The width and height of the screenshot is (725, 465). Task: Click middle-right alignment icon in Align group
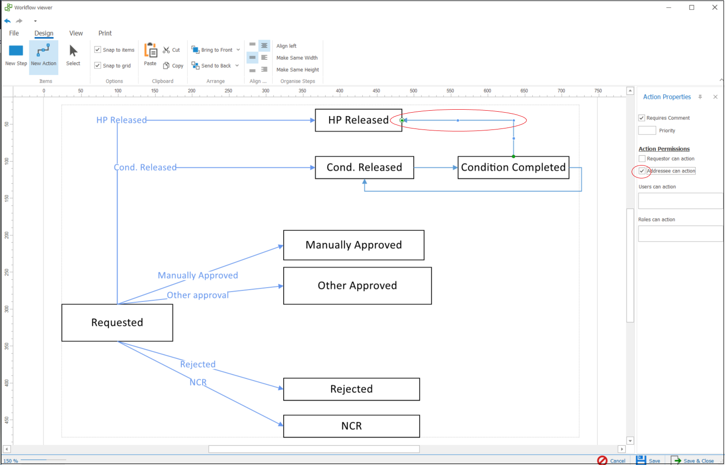[264, 58]
